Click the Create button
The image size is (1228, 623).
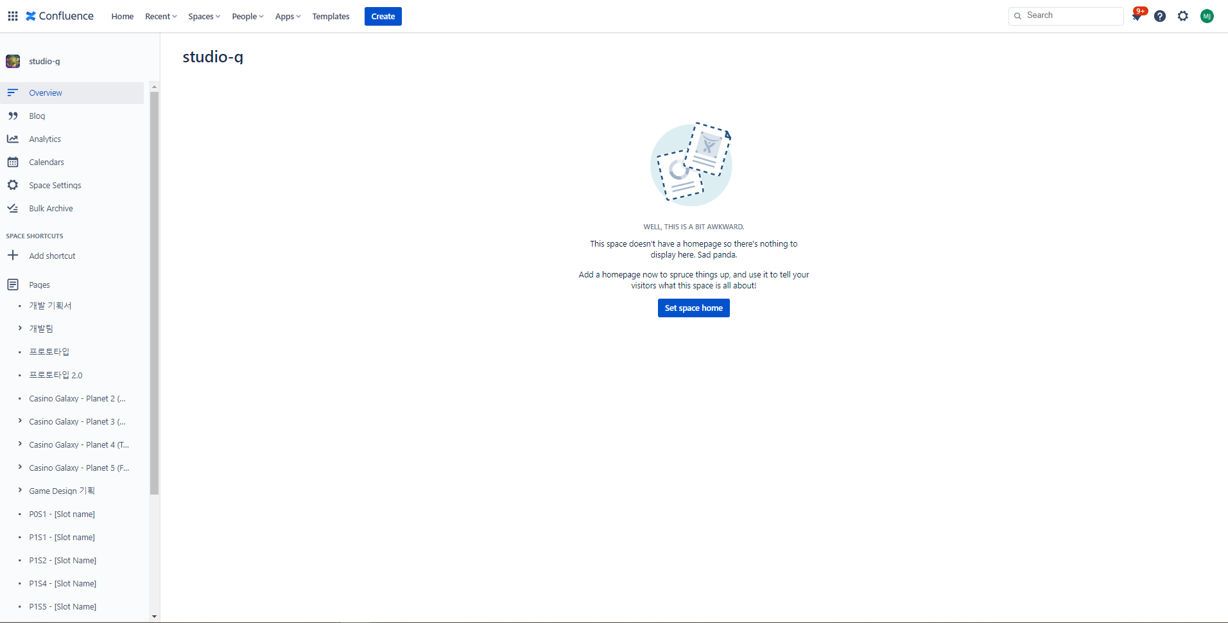pos(383,16)
